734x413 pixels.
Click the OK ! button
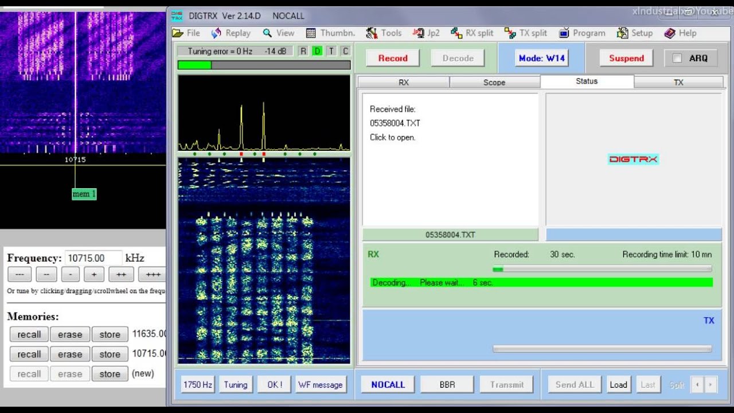[x=274, y=384]
